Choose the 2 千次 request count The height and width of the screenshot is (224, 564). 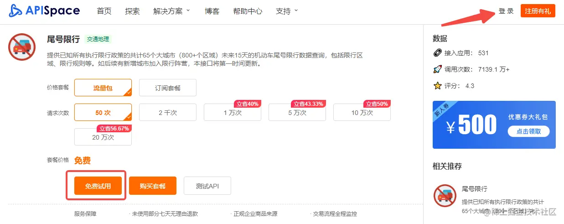point(167,112)
